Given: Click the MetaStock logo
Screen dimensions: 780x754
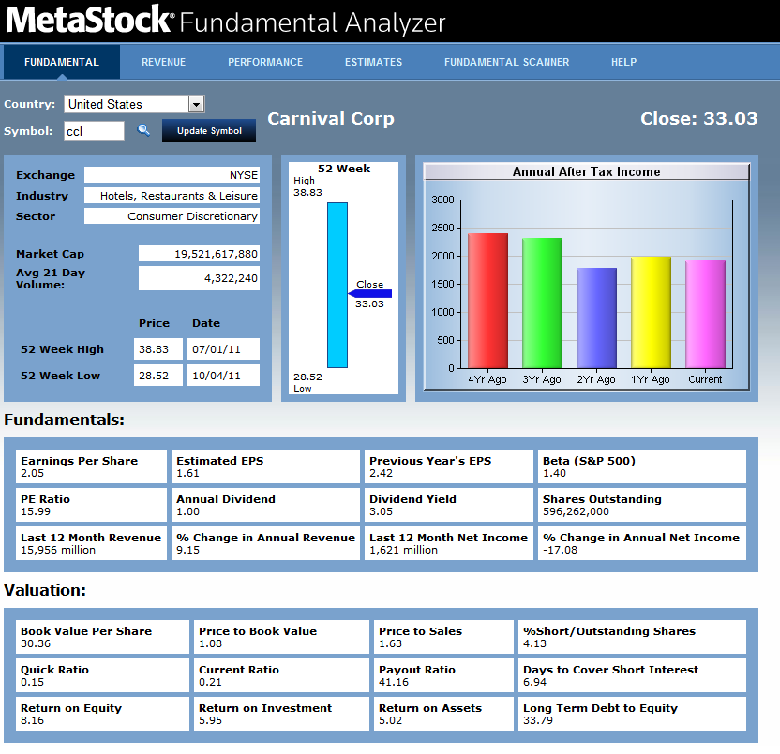Looking at the screenshot, I should [x=90, y=21].
